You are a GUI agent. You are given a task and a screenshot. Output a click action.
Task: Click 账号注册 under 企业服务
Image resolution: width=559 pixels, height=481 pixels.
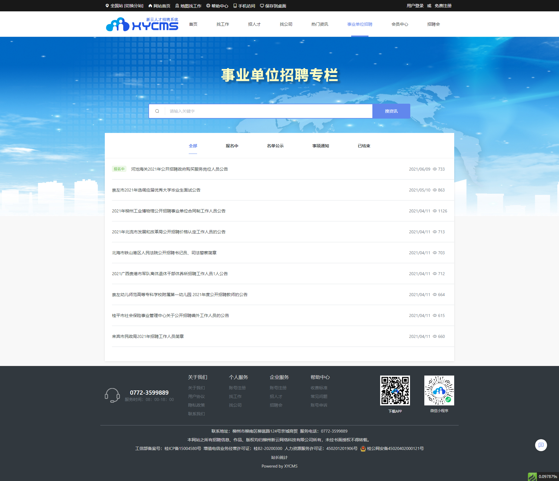pos(278,388)
